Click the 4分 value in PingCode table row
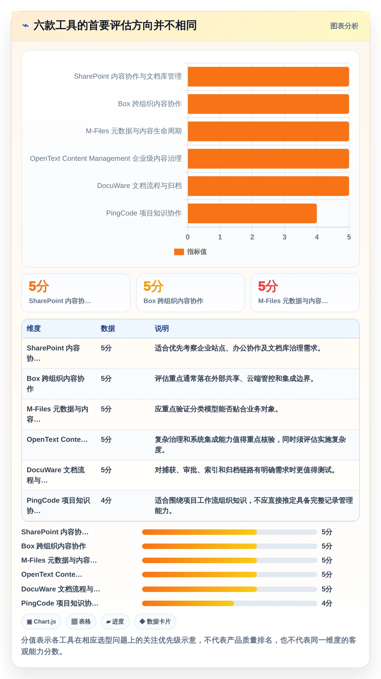 tap(106, 501)
